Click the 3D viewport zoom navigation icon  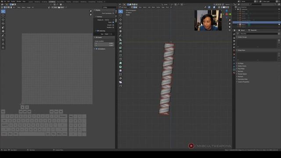230,20
